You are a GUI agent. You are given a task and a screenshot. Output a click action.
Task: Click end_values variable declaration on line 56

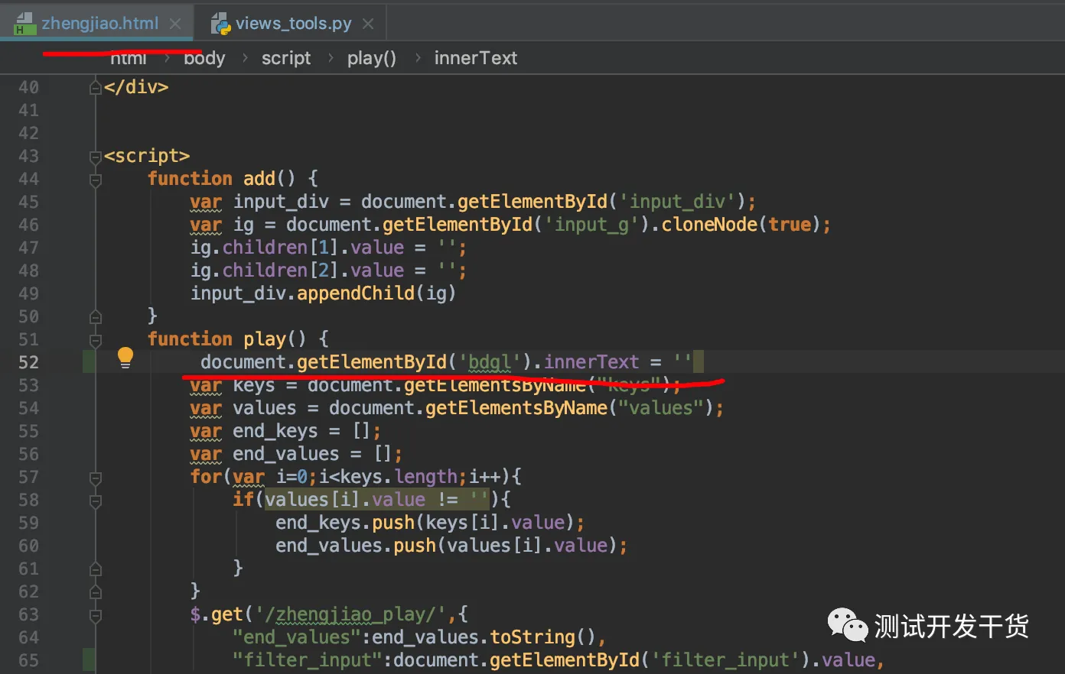[286, 454]
